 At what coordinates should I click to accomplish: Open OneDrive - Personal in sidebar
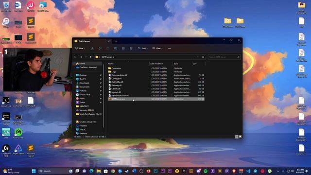(88, 68)
